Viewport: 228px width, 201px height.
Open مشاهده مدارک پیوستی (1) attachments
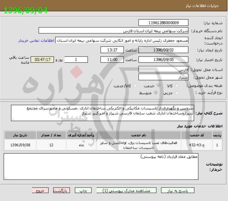126,190
